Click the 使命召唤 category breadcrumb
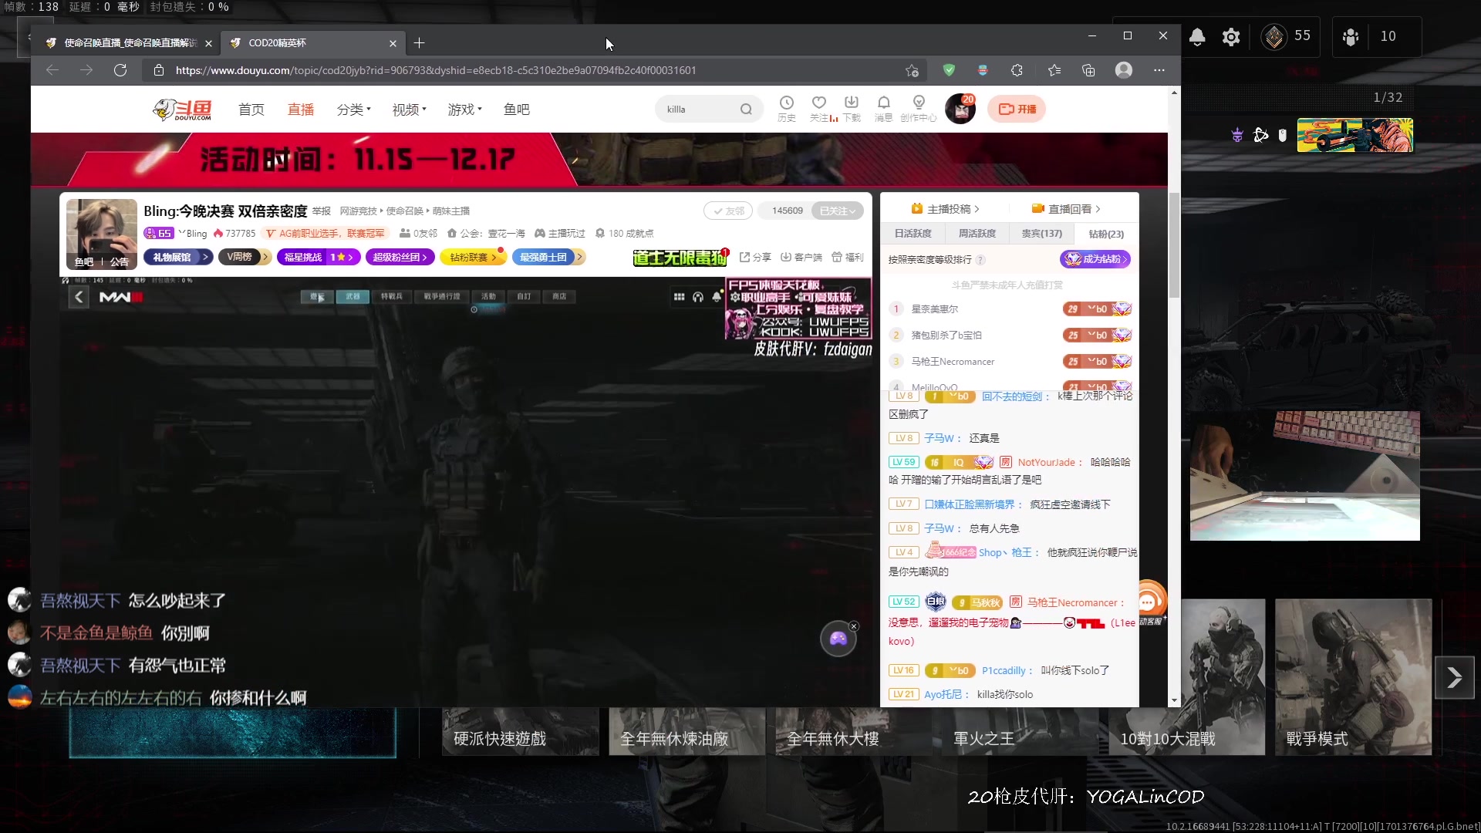This screenshot has width=1481, height=833. click(x=404, y=211)
